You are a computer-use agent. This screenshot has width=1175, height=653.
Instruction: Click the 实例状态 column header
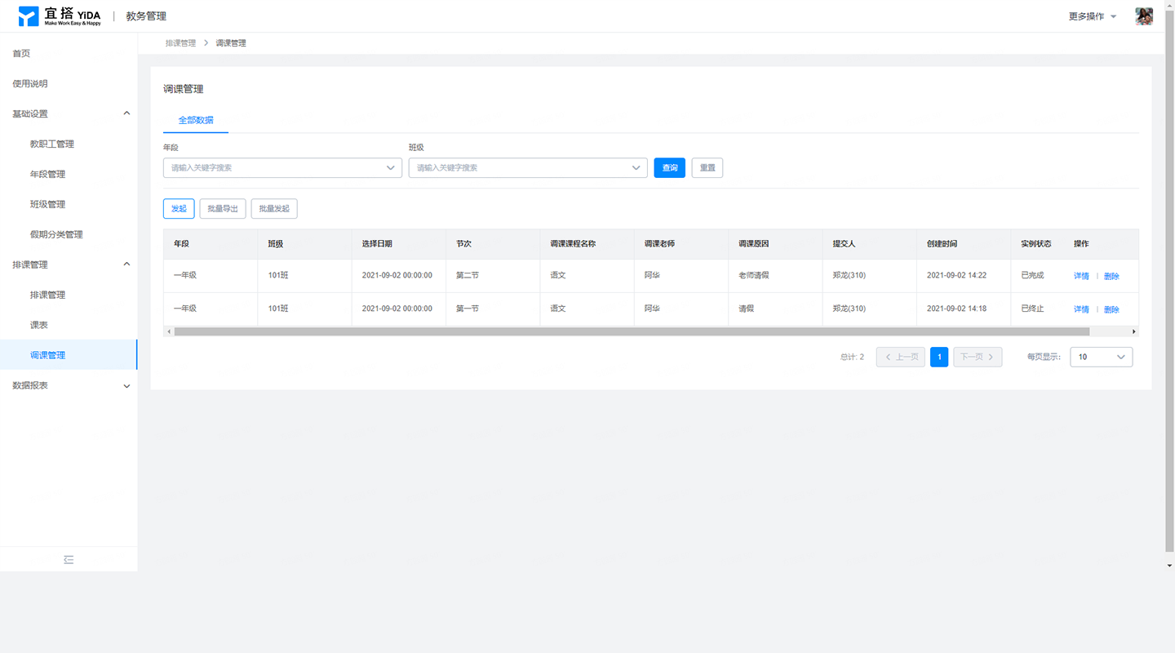tap(1036, 244)
